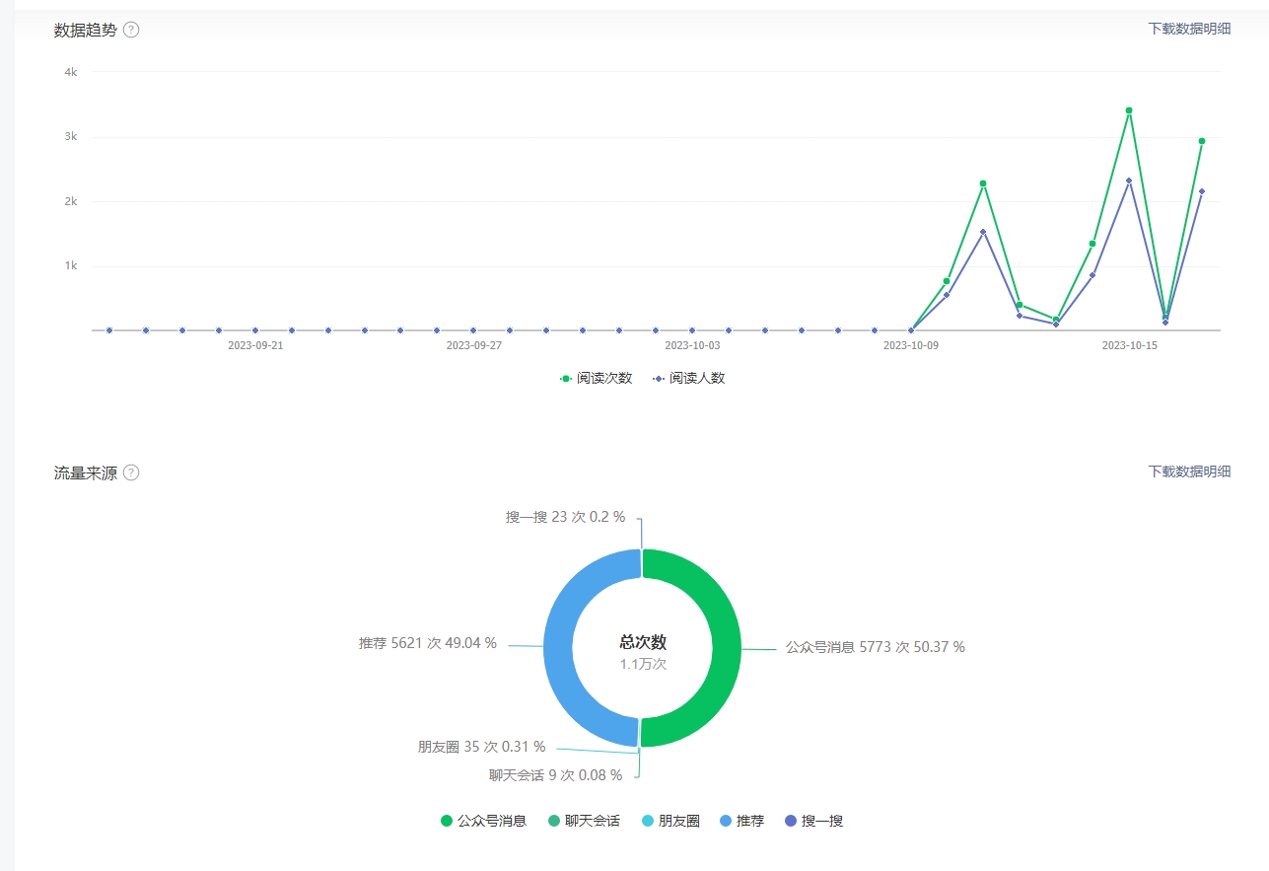Select the blue 推荐 donut segment
This screenshot has width=1269, height=871.
tap(558, 648)
